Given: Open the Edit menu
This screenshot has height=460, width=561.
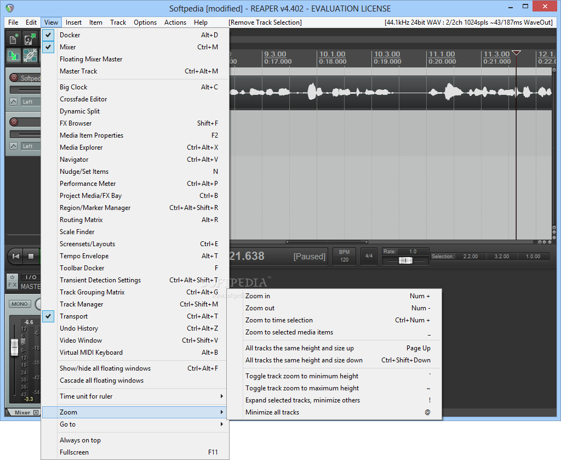Looking at the screenshot, I should tap(31, 22).
